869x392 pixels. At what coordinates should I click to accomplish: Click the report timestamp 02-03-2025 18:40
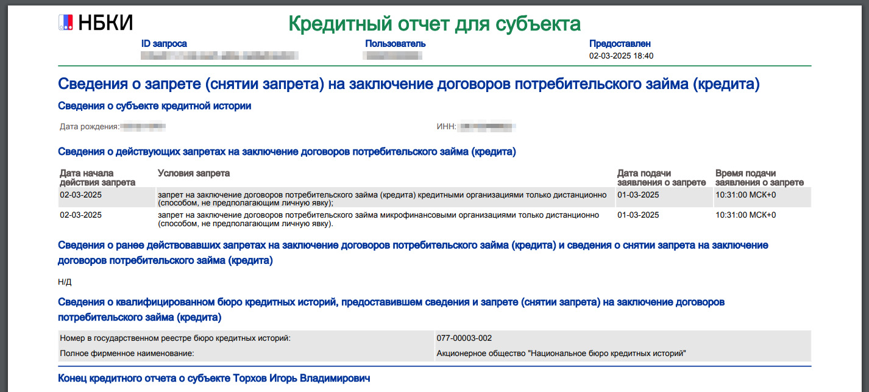click(621, 56)
